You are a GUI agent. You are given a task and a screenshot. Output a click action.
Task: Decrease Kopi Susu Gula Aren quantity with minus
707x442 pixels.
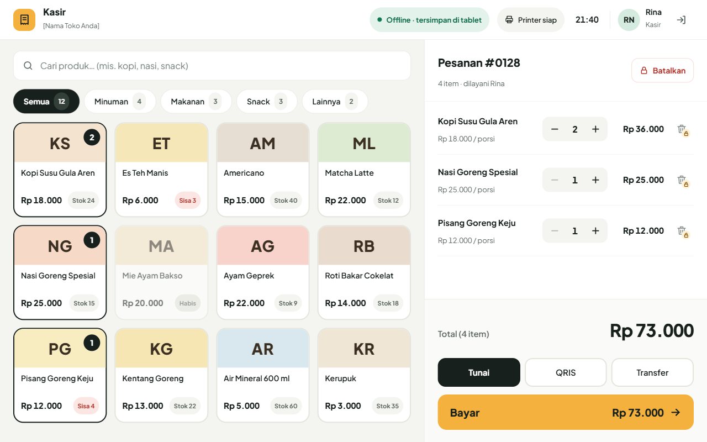pos(555,129)
